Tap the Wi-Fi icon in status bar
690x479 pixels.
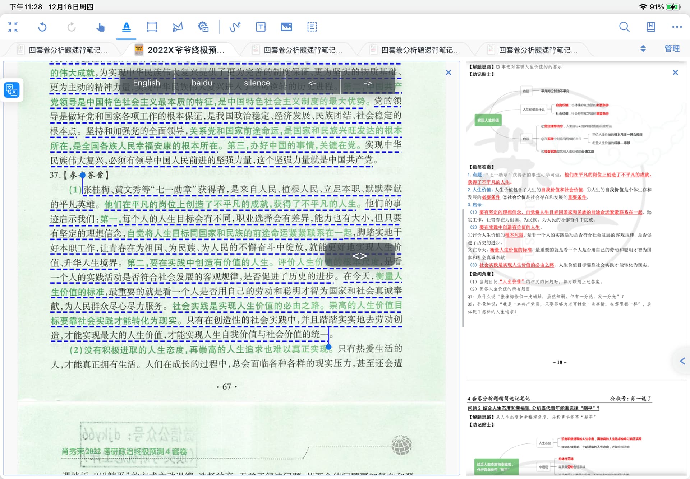click(x=643, y=7)
